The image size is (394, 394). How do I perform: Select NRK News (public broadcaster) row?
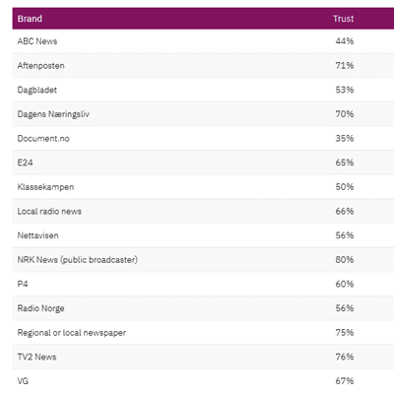click(203, 260)
